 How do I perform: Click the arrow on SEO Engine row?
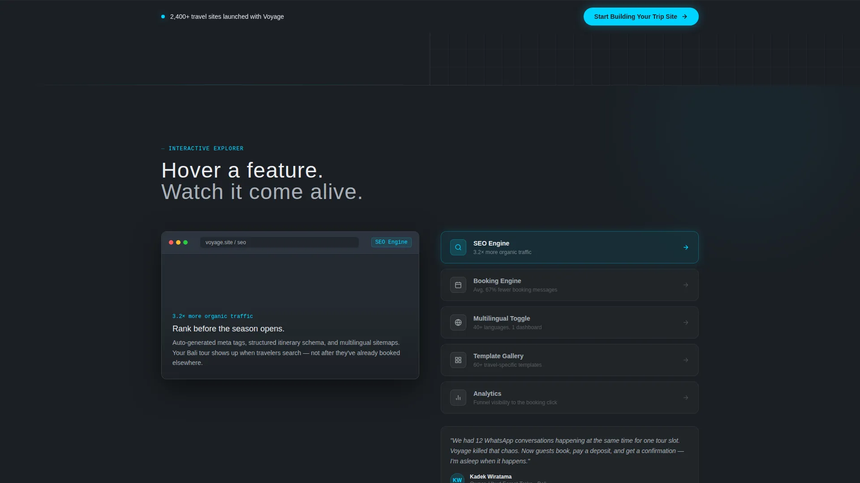click(x=685, y=247)
